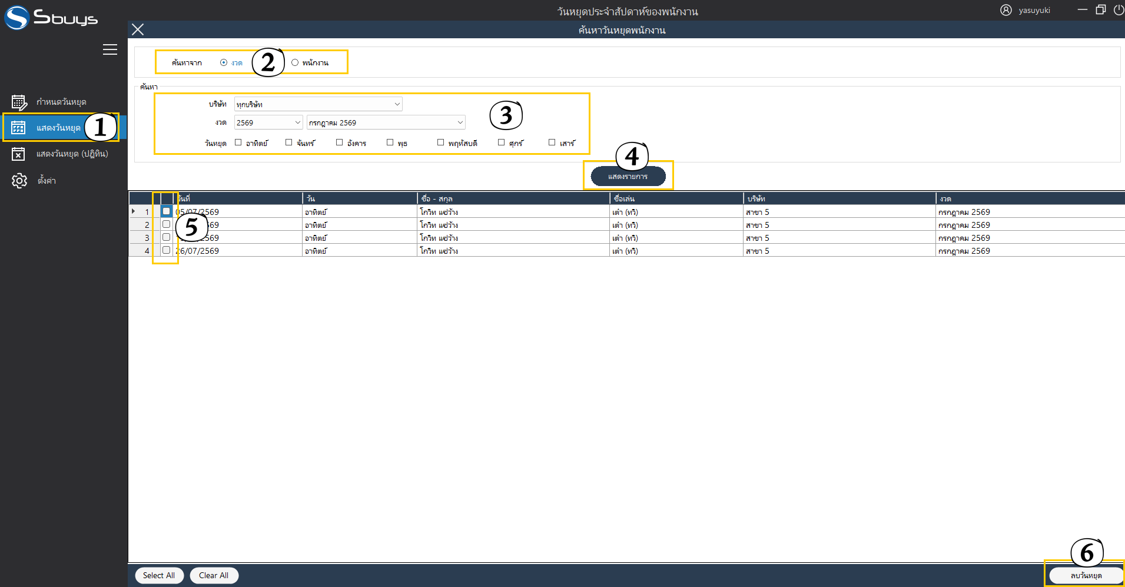1125x587 pixels.
Task: Click the แสดงรายการ button
Action: coord(628,176)
